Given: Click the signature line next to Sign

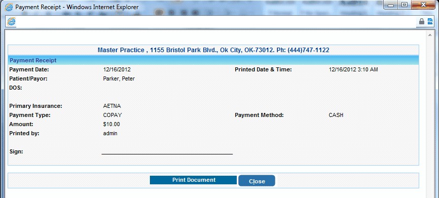Looking at the screenshot, I should tap(167, 153).
